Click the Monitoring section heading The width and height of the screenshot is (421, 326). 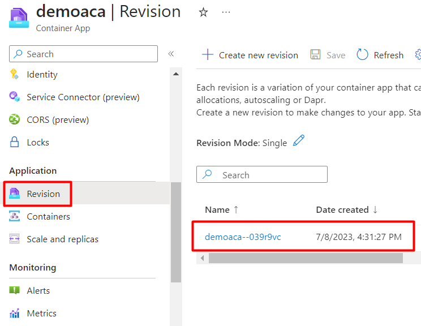(33, 268)
